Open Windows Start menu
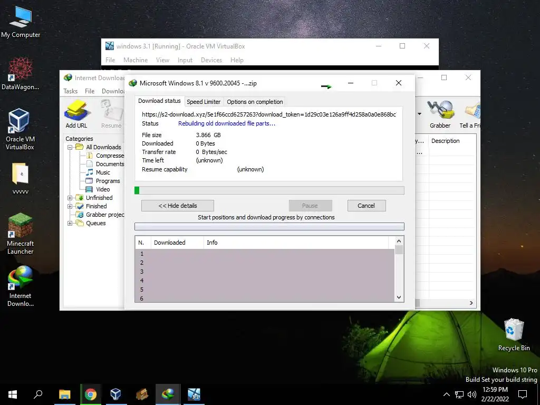Screen dimensions: 540x405 [13, 394]
